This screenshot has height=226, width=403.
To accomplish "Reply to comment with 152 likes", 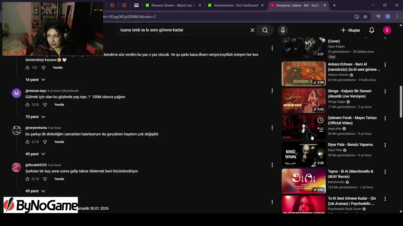I will (x=58, y=67).
